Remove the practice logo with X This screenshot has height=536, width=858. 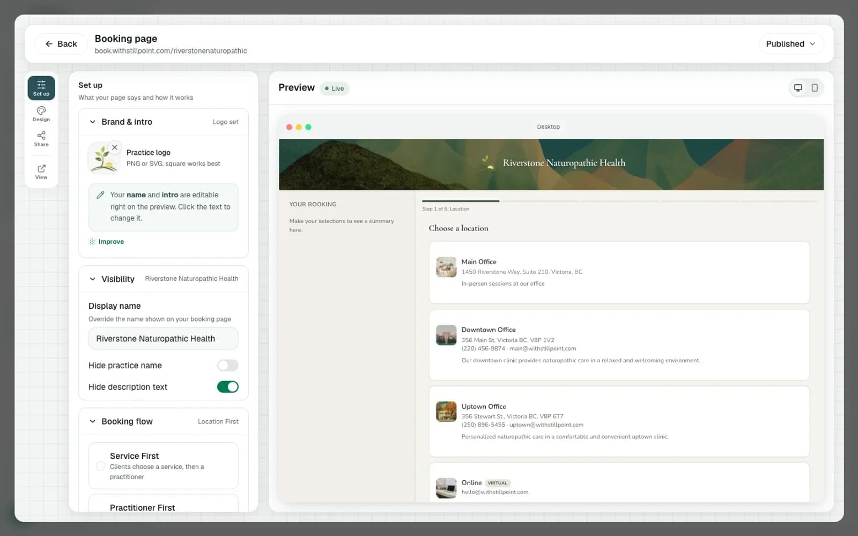pos(114,147)
